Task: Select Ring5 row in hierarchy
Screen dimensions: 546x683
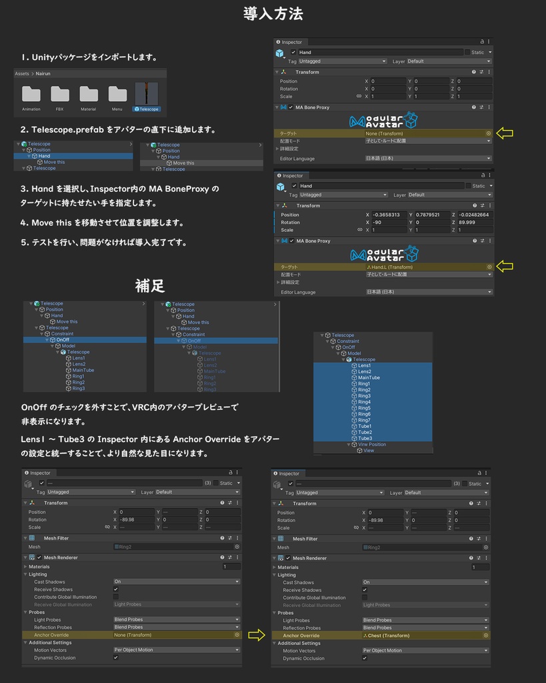Action: pos(373,408)
